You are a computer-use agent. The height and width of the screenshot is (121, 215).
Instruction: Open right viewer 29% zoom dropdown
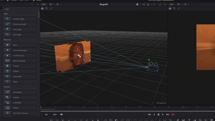pyautogui.click(x=172, y=4)
